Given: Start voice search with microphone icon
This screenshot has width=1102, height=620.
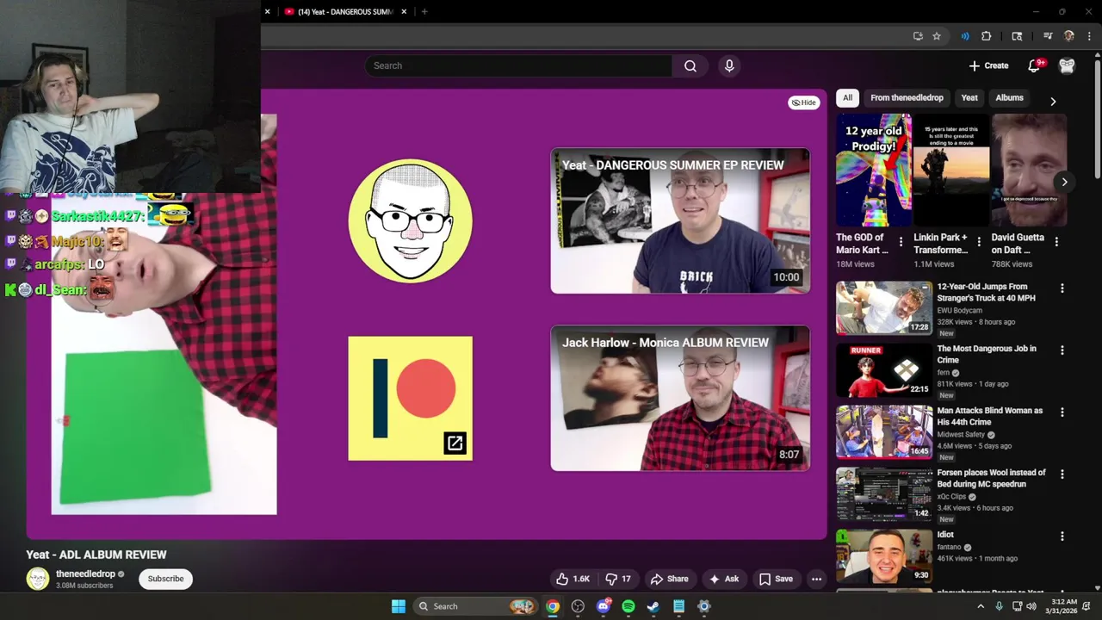Looking at the screenshot, I should [x=729, y=65].
